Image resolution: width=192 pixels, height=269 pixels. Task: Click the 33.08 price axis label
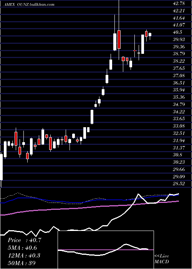click(179, 126)
